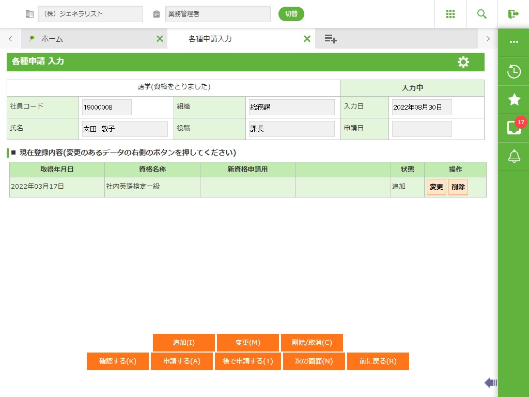Screen dimensions: 529x397
Task: Collapse the sidebar with the purple arrow
Action: click(x=490, y=383)
